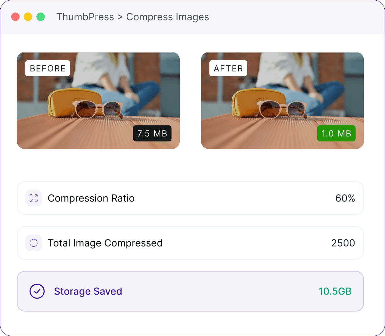This screenshot has height=336, width=385.
Task: Click the 7.5 MB size badge
Action: [x=152, y=134]
